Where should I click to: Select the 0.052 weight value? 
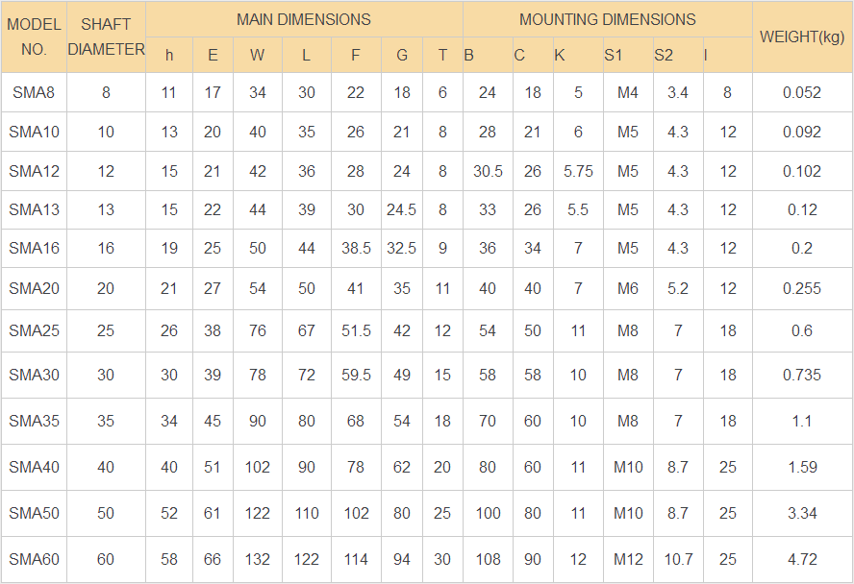click(x=802, y=92)
